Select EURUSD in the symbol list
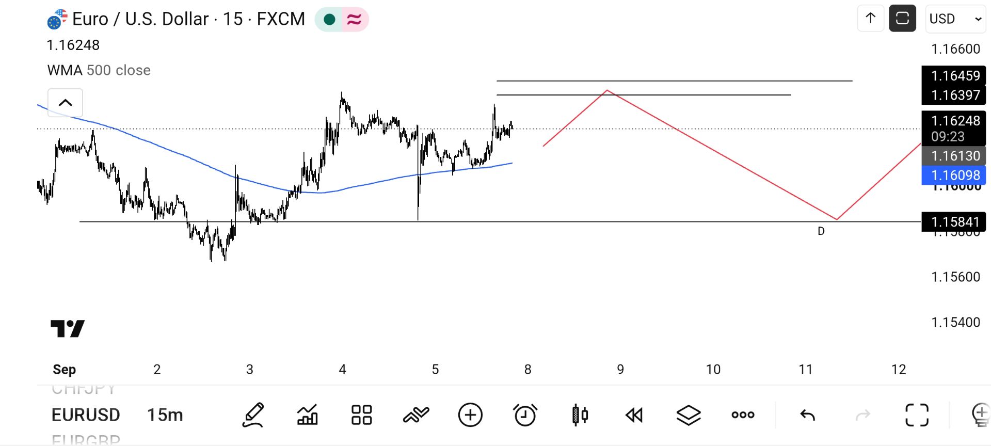This screenshot has height=446, width=991. pyautogui.click(x=86, y=415)
